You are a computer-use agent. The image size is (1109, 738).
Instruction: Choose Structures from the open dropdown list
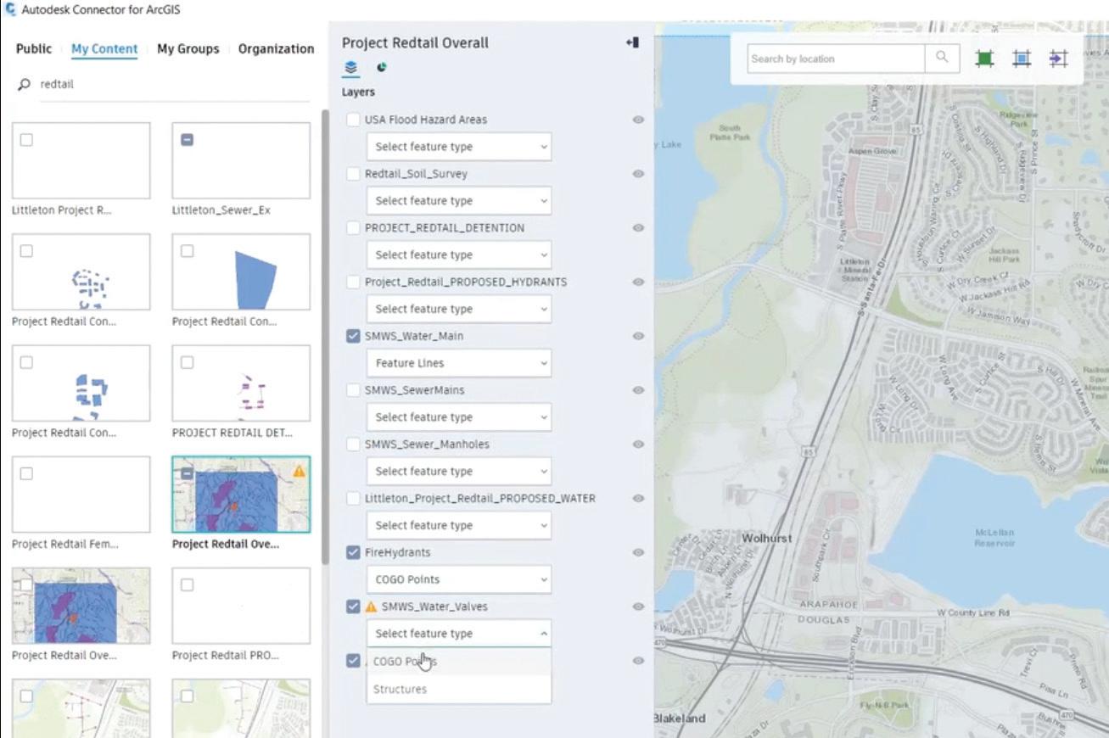pyautogui.click(x=459, y=689)
